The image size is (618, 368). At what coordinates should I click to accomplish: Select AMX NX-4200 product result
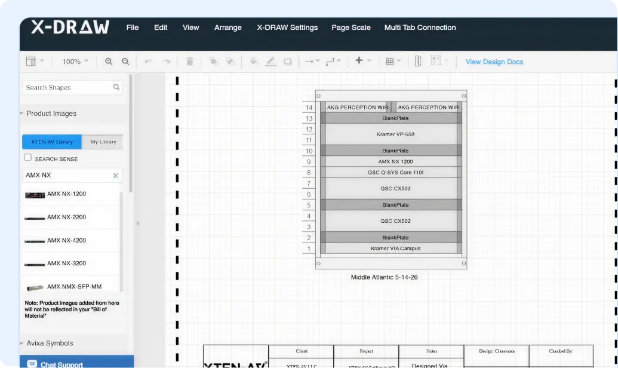click(x=71, y=240)
